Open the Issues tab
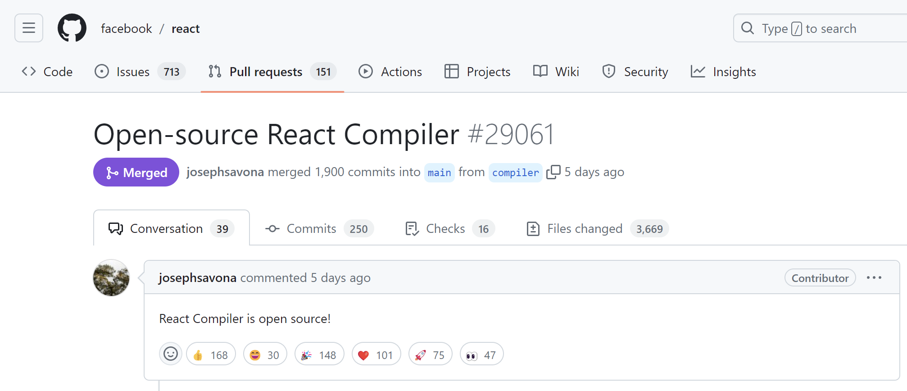This screenshot has height=391, width=907. pyautogui.click(x=140, y=72)
